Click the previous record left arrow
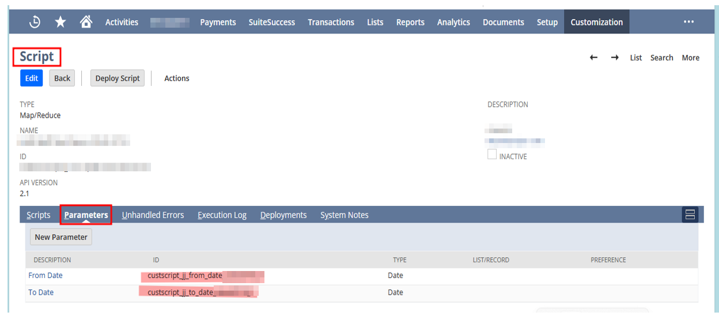Screen dimensions: 719x316 [x=593, y=58]
